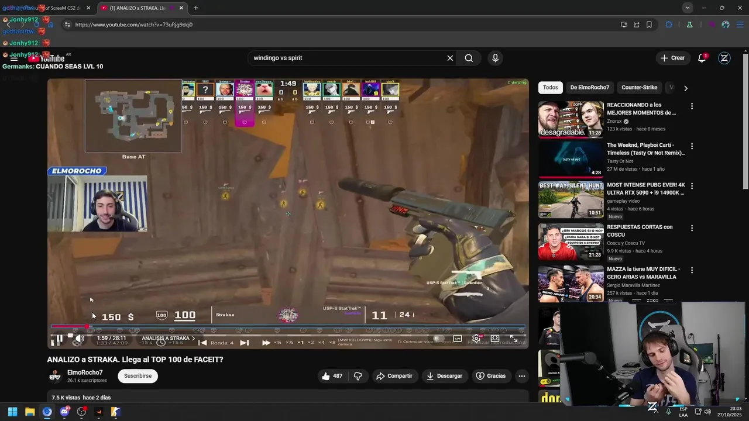749x421 pixels.
Task: Click the Suscribirse button
Action: pyautogui.click(x=138, y=376)
